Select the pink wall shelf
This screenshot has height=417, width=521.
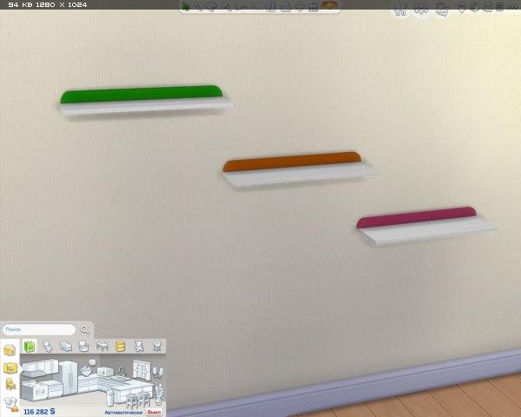tap(426, 226)
